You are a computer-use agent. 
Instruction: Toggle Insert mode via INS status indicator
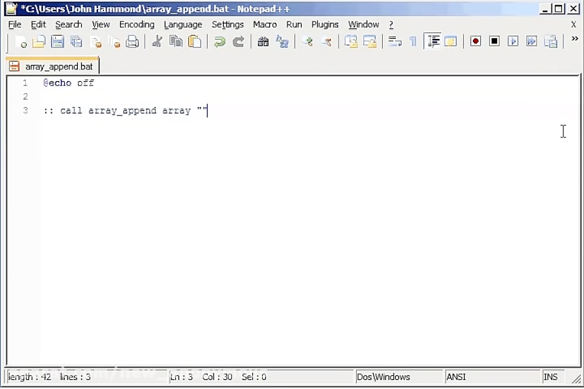pyautogui.click(x=550, y=377)
